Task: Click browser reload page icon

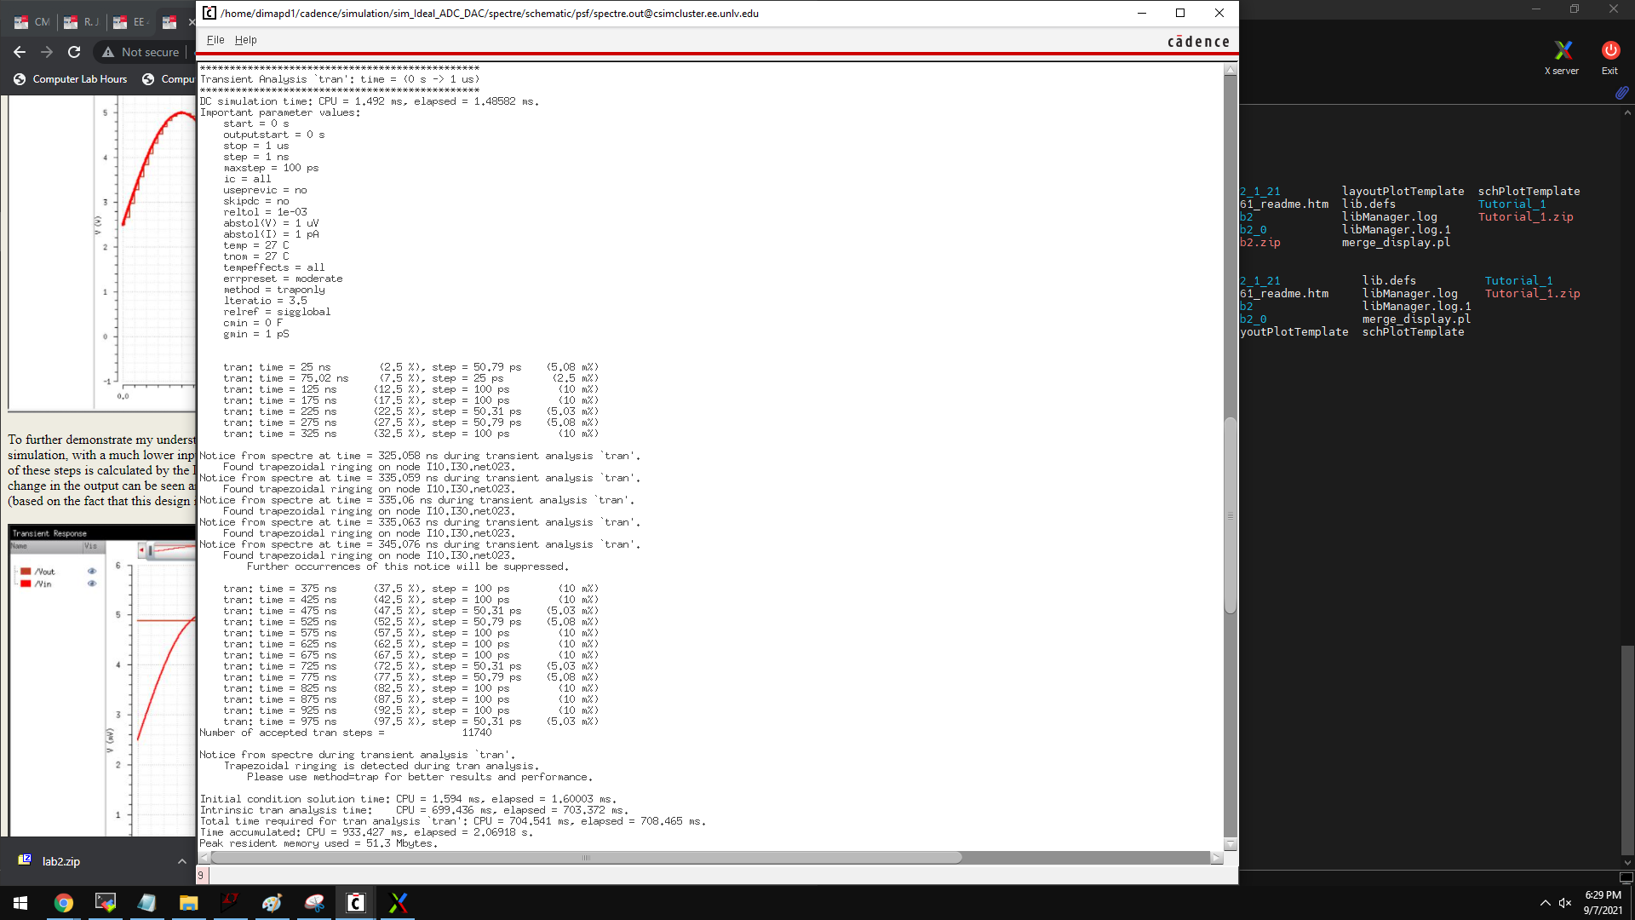Action: [74, 52]
